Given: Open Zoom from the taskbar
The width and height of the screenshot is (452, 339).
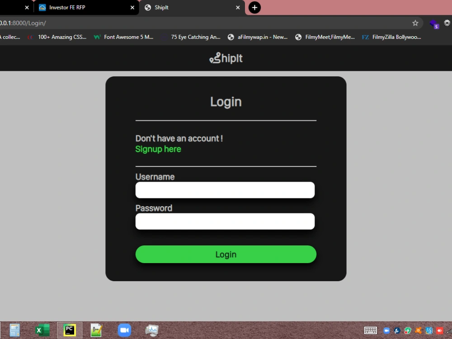Looking at the screenshot, I should 125,330.
